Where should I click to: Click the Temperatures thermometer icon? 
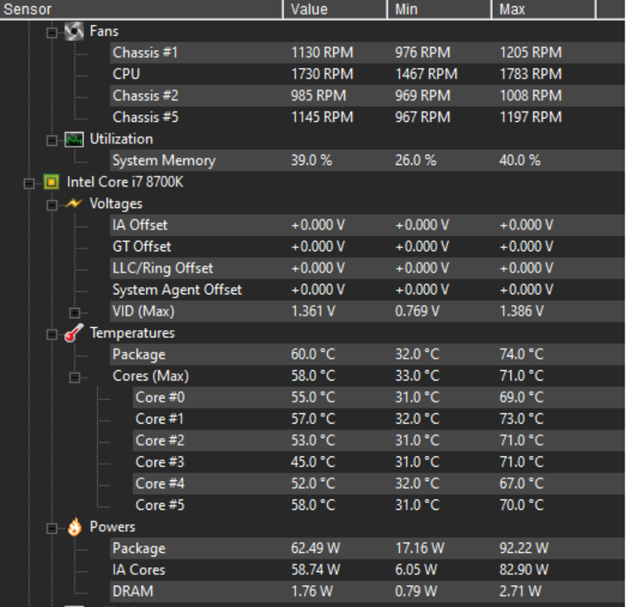74,333
